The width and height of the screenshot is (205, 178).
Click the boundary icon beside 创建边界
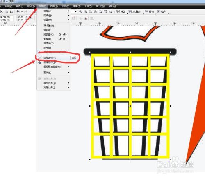click(39, 62)
